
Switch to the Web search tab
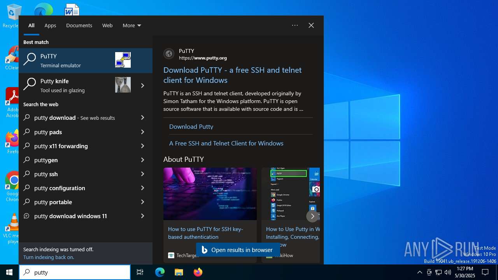[107, 25]
